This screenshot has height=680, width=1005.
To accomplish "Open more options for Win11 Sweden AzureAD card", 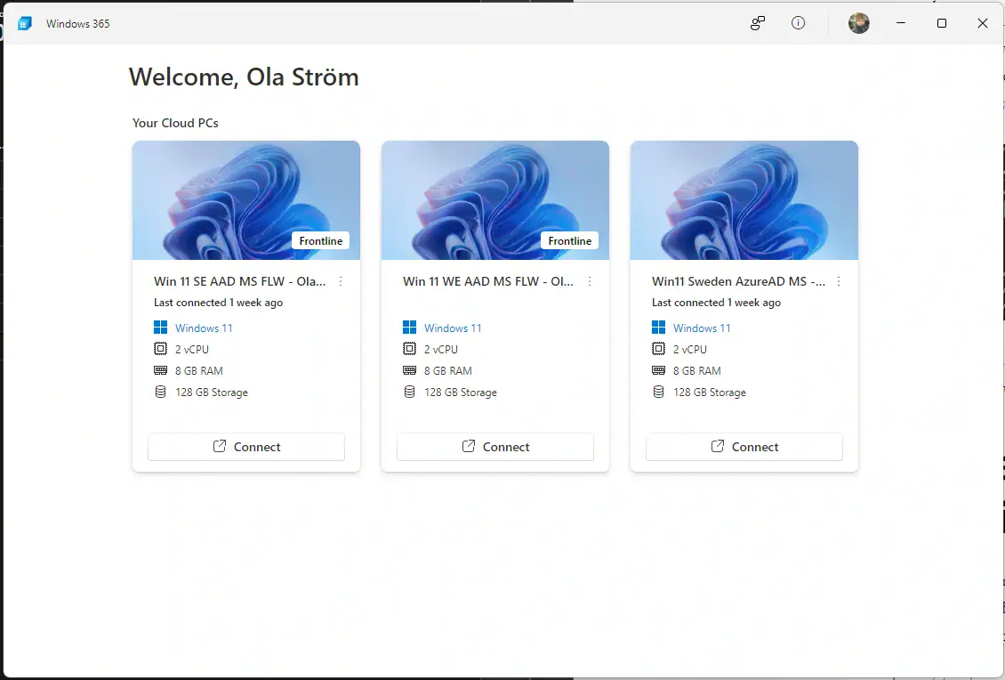I will (x=839, y=282).
